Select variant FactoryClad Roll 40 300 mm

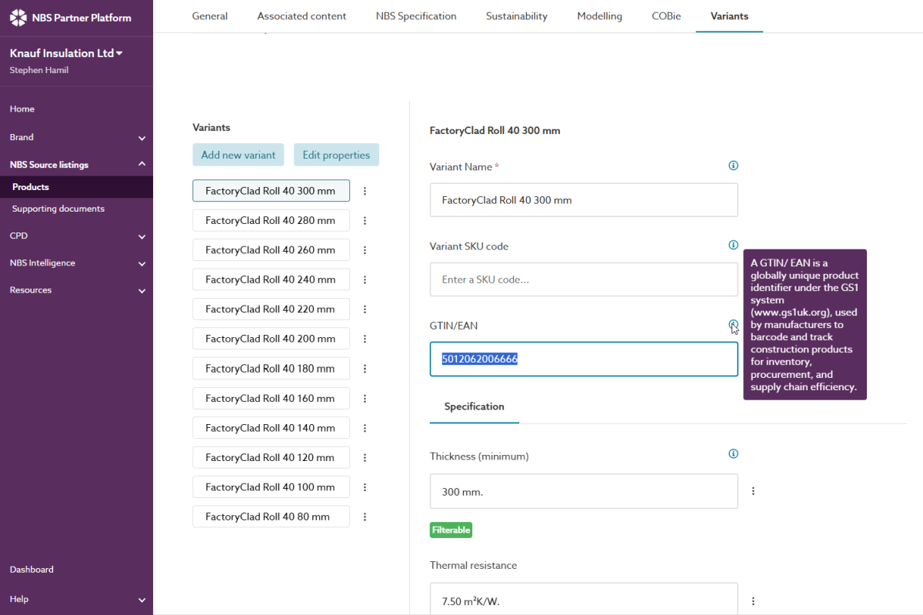click(x=271, y=191)
